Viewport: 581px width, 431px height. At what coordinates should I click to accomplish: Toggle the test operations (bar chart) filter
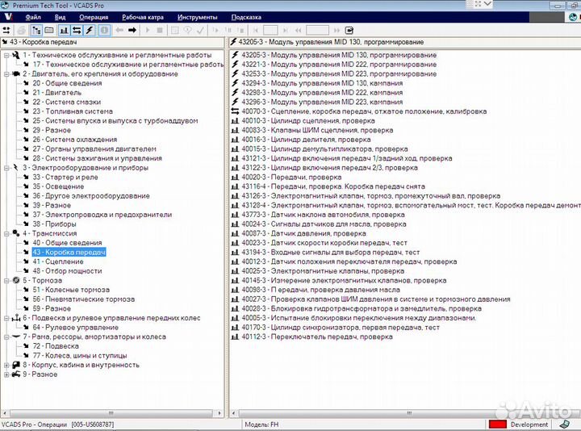pos(64,31)
